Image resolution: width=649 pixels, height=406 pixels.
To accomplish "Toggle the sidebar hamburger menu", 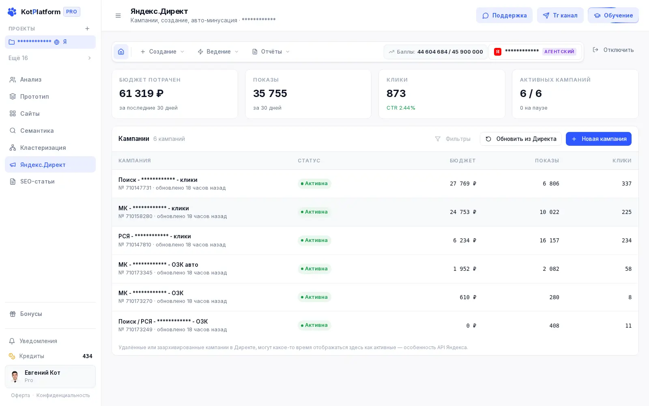I will point(118,15).
